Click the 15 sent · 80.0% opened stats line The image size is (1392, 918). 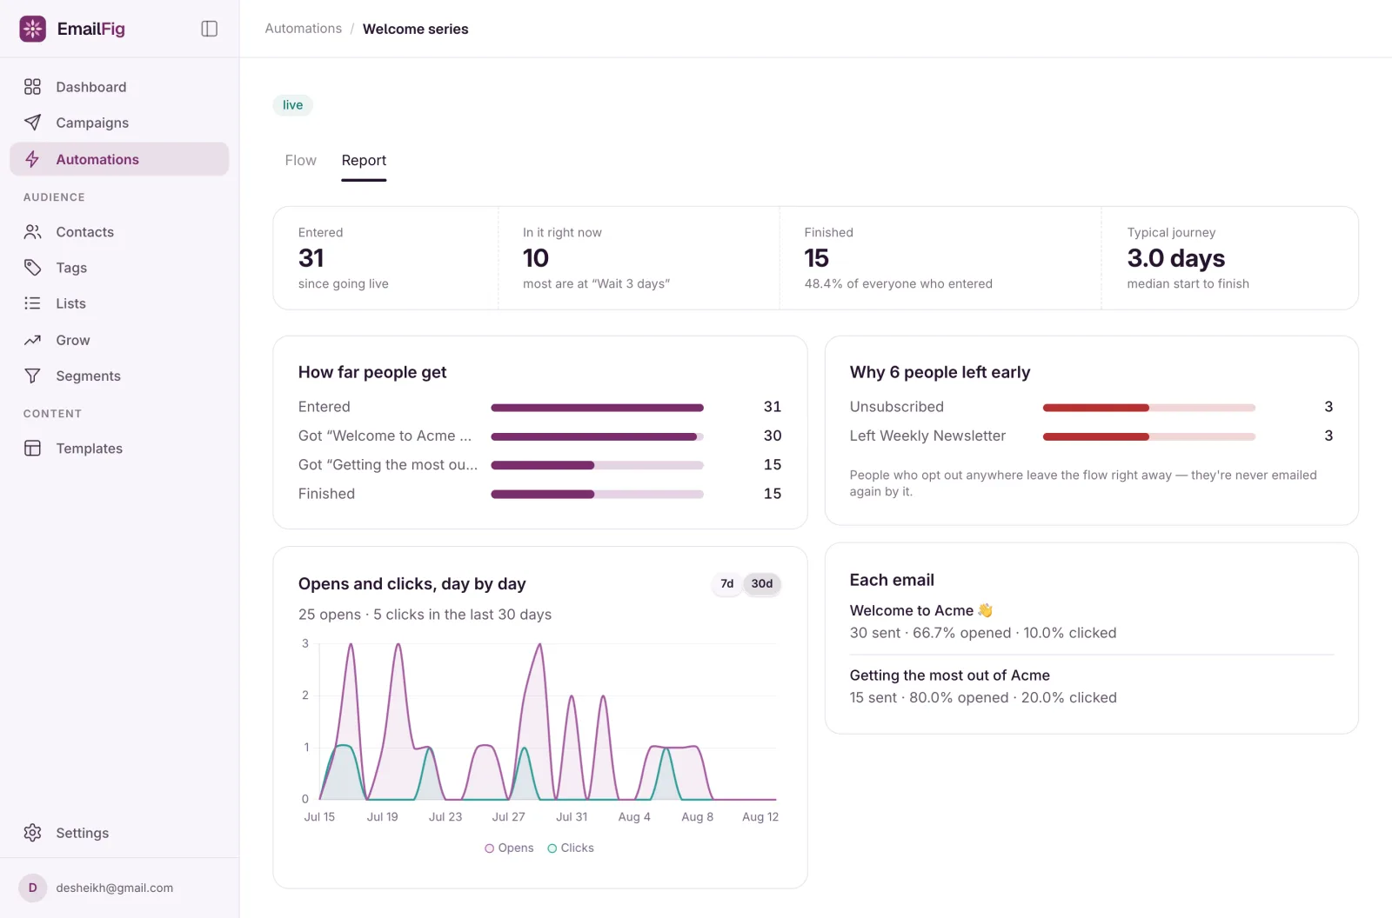coord(983,698)
